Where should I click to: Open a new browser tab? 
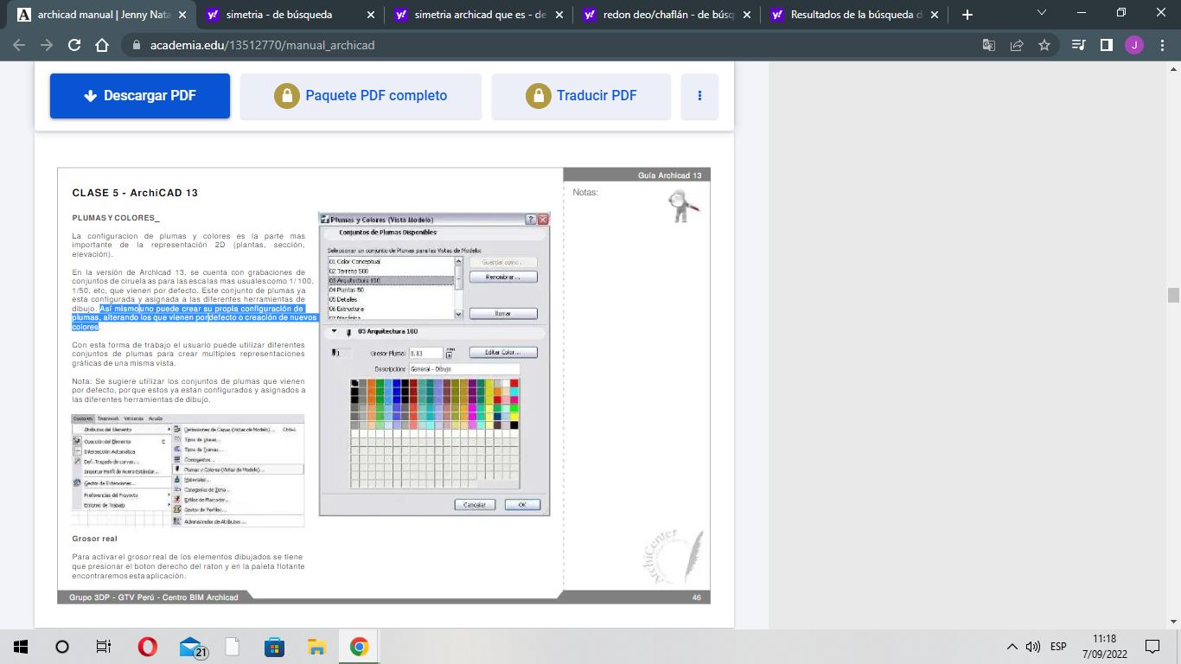pyautogui.click(x=967, y=15)
